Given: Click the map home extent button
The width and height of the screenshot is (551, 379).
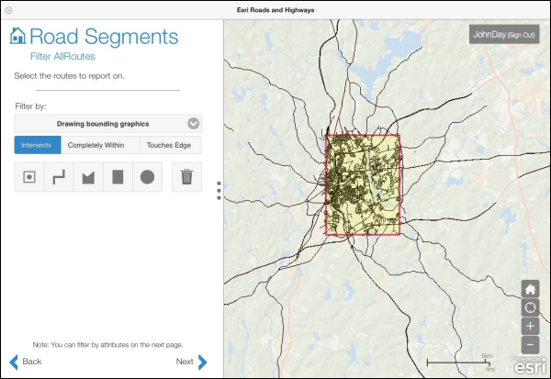Looking at the screenshot, I should 531,289.
